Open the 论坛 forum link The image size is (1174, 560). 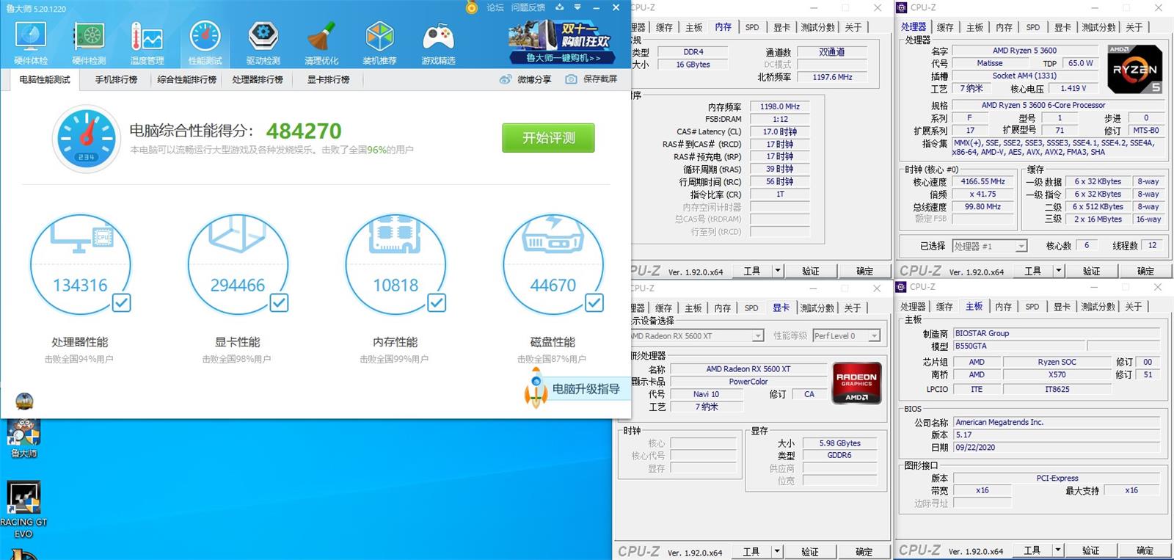(495, 7)
